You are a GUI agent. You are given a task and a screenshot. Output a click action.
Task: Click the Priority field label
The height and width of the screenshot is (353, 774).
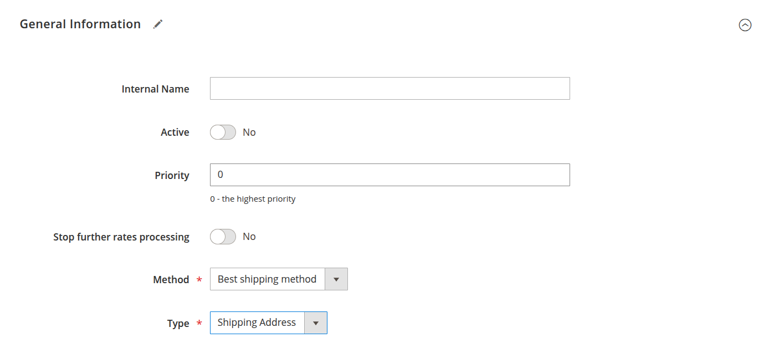172,175
